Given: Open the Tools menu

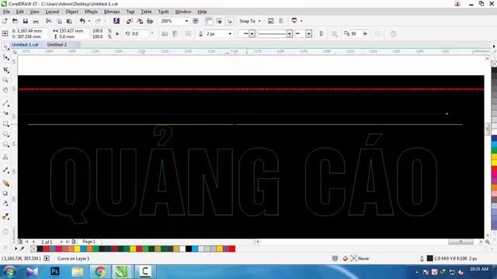Looking at the screenshot, I should (x=163, y=12).
